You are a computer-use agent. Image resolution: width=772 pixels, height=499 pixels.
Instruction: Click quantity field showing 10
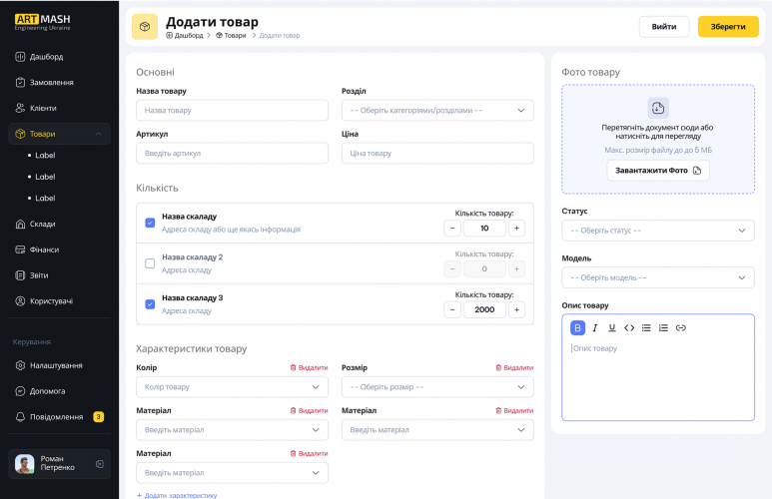pos(484,228)
